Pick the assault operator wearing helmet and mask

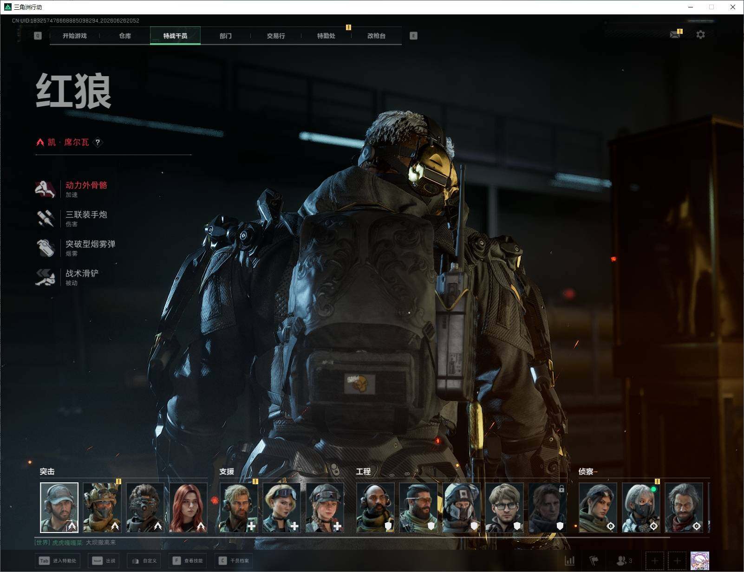tap(102, 507)
